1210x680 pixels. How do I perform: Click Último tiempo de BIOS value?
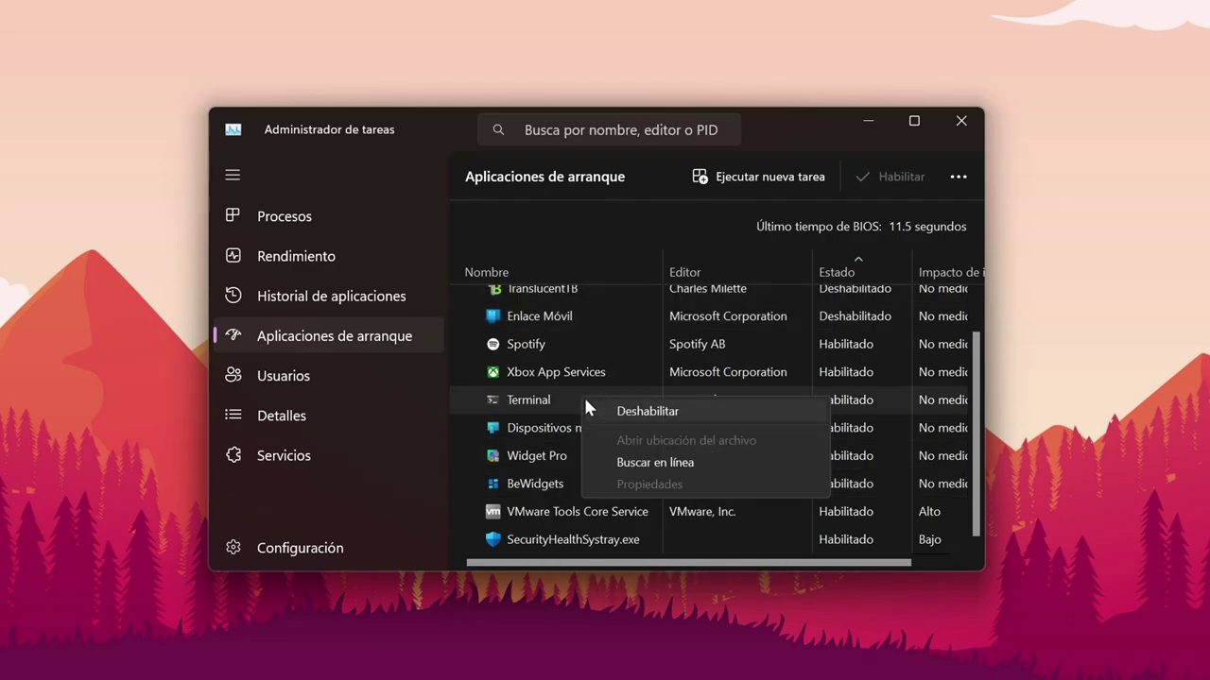click(927, 227)
